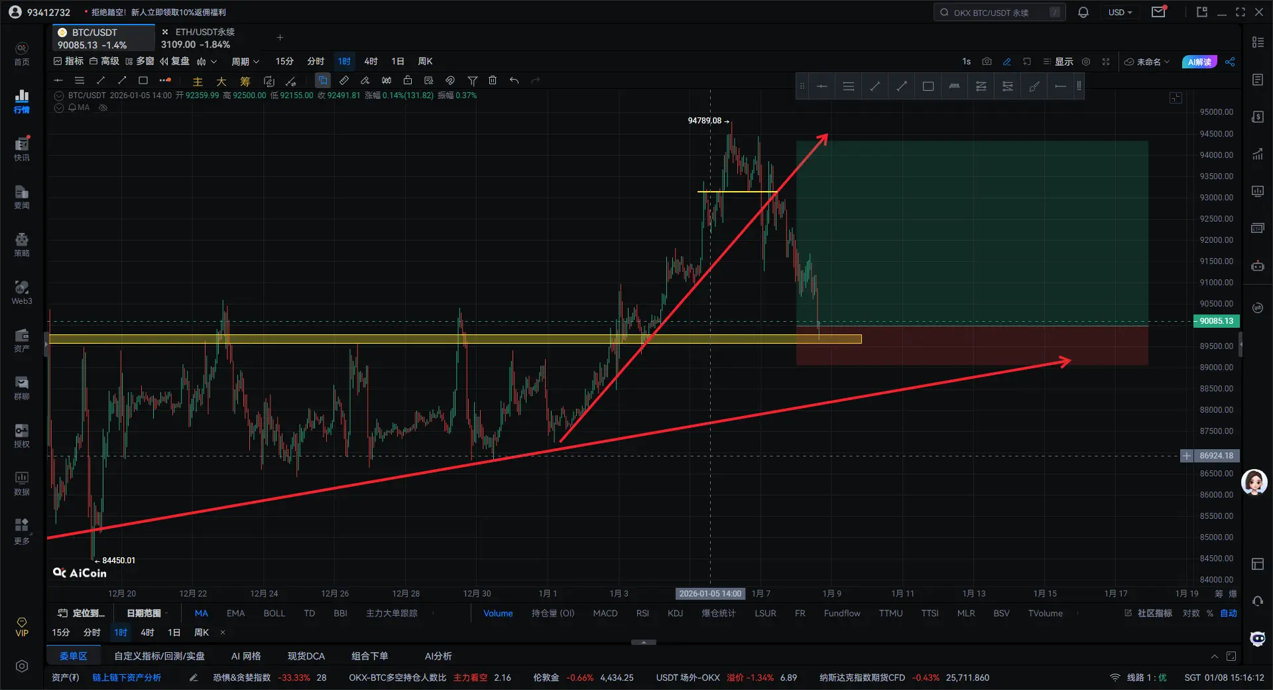Viewport: 1273px width, 690px height.
Task: Open the 链上链下资产分析 link
Action: [127, 677]
